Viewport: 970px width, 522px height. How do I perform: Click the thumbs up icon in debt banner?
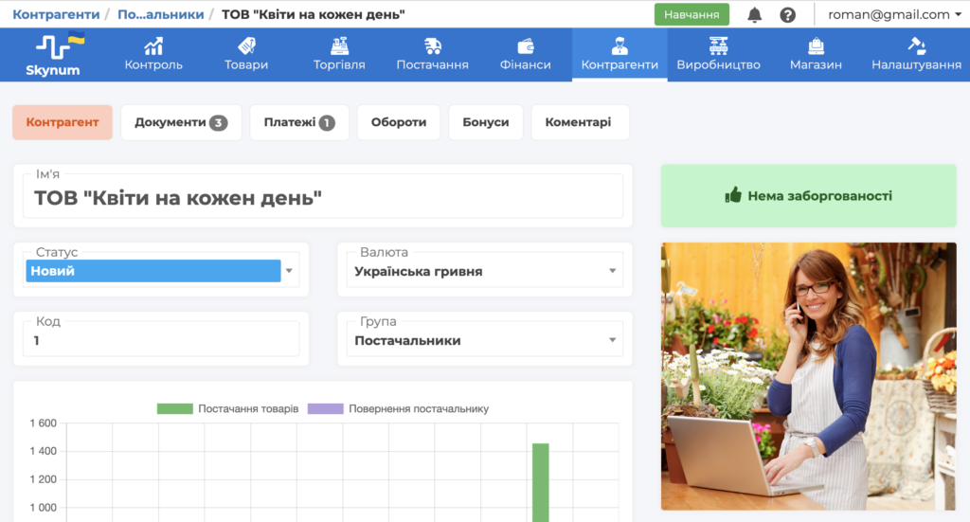point(733,195)
